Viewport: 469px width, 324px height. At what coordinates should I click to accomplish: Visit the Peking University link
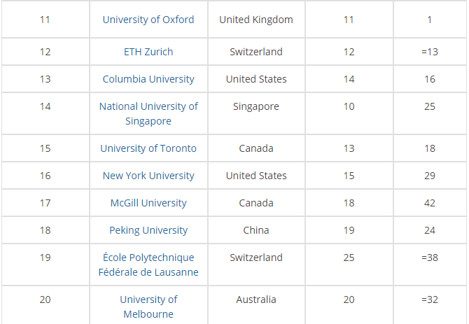click(148, 230)
